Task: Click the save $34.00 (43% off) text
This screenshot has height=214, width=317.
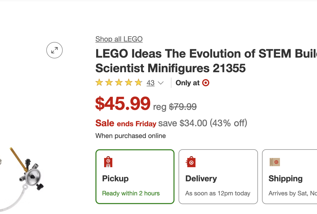Action: (x=203, y=123)
